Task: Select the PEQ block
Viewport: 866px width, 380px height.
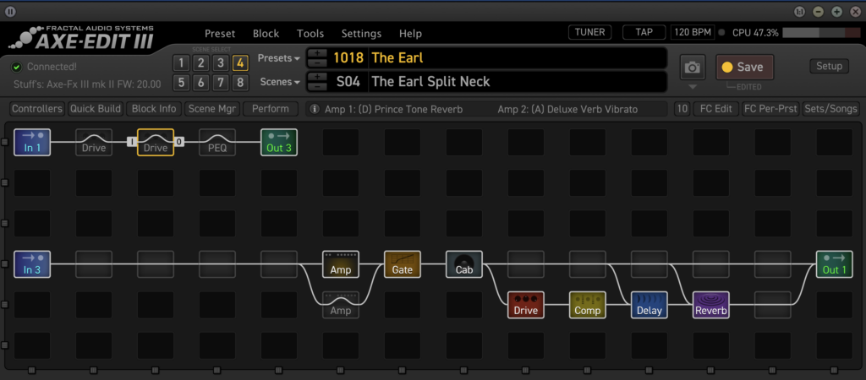Action: coord(217,143)
